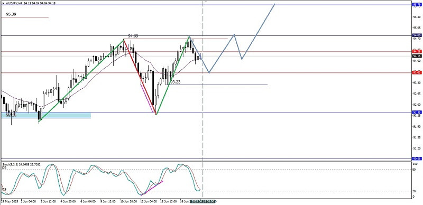Click the blue 95.79 price tag on the axis
Image resolution: width=423 pixels, height=205 pixels.
[x=417, y=5]
